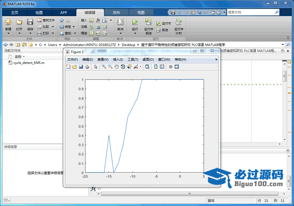Click the Save (保存) floppy icon

[x=30, y=22]
